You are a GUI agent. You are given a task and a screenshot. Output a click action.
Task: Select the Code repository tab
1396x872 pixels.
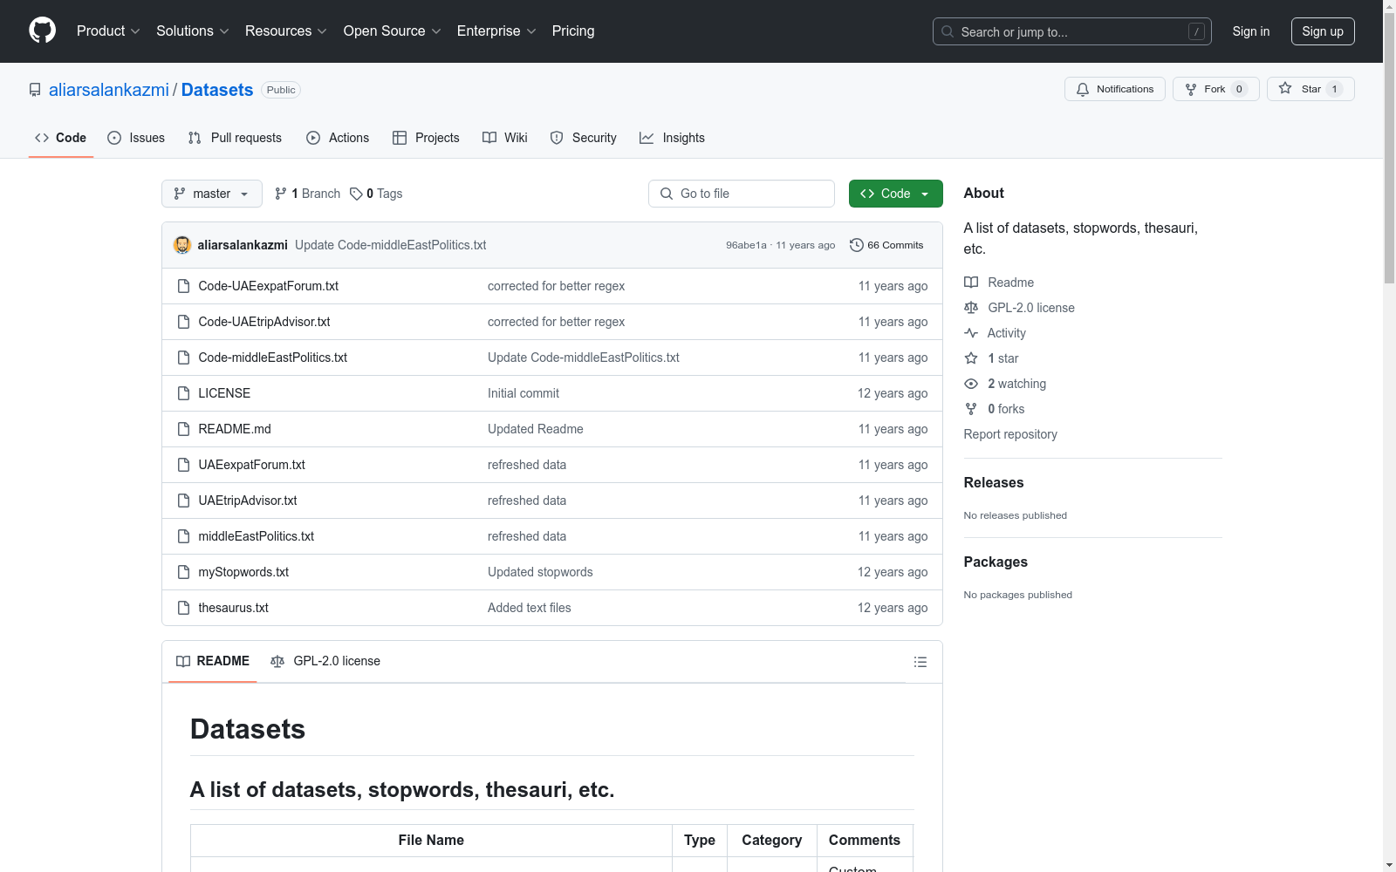tap(61, 138)
